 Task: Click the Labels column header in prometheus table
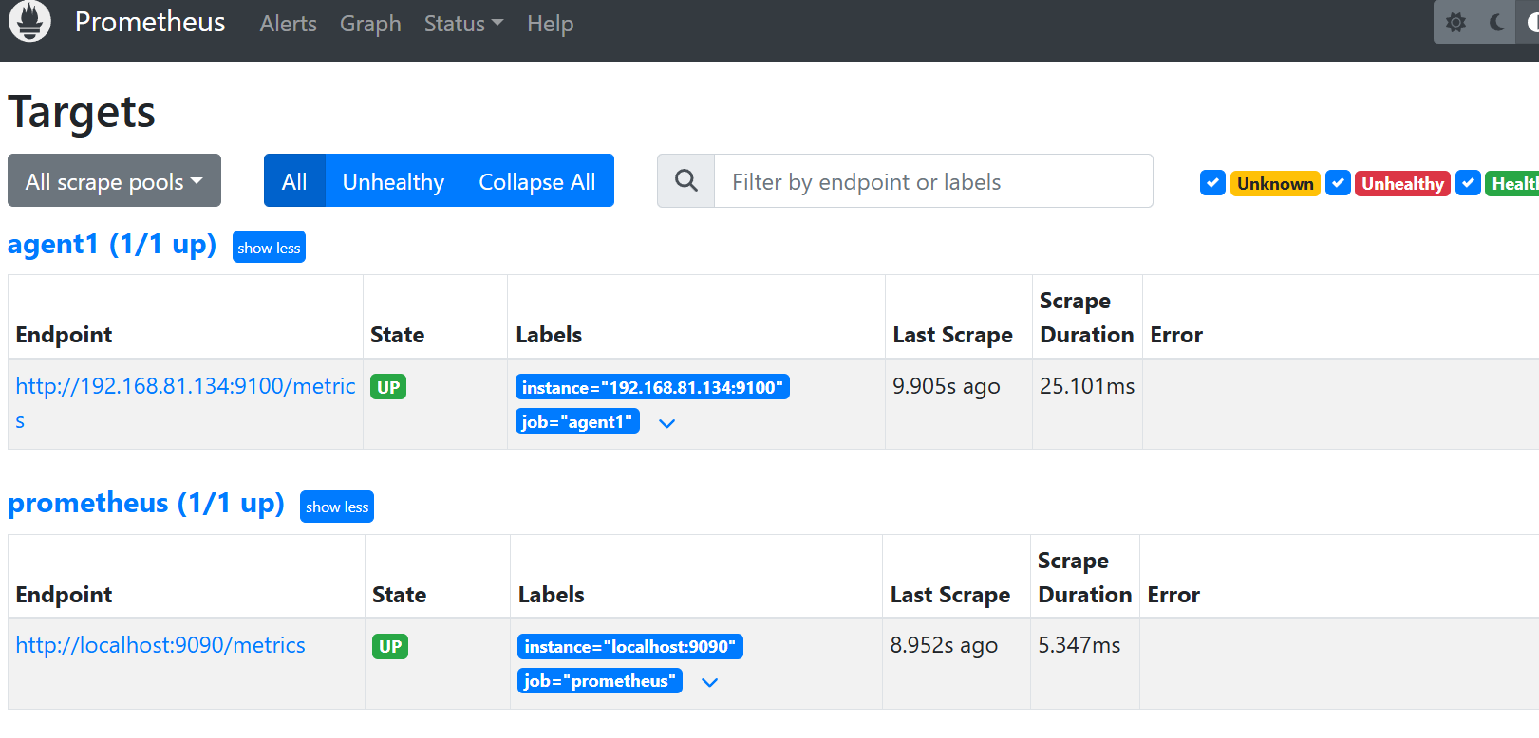(x=552, y=595)
